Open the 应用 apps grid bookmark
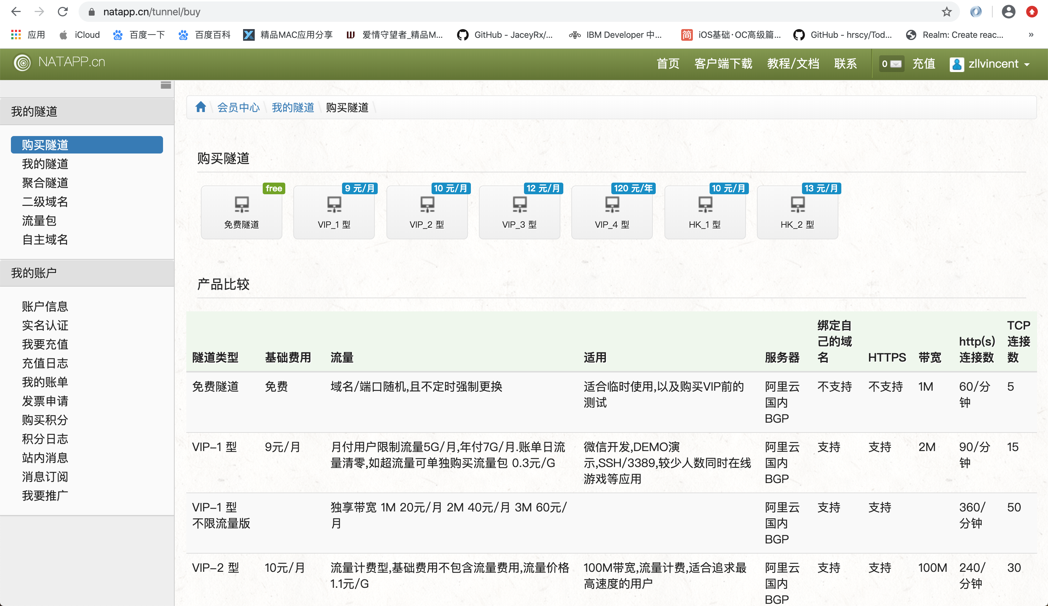This screenshot has width=1048, height=606. click(28, 35)
